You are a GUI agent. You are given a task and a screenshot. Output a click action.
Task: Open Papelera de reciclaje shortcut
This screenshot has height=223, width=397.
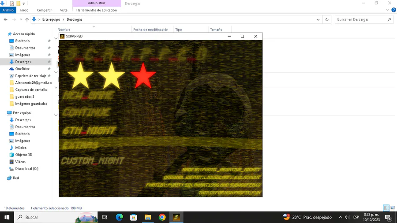point(30,76)
